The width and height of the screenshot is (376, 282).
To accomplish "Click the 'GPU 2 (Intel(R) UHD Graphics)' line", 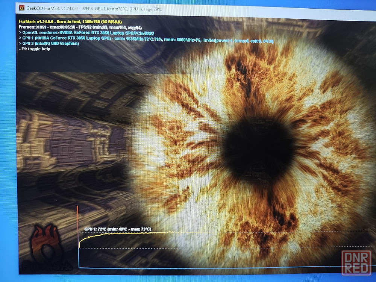I will coord(49,43).
